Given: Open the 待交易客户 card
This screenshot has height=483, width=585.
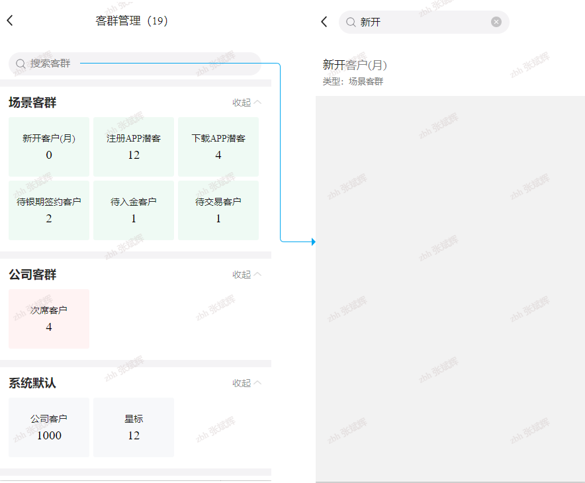Looking at the screenshot, I should [x=218, y=210].
